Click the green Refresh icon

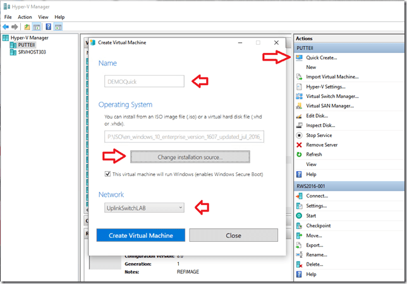[x=300, y=154]
